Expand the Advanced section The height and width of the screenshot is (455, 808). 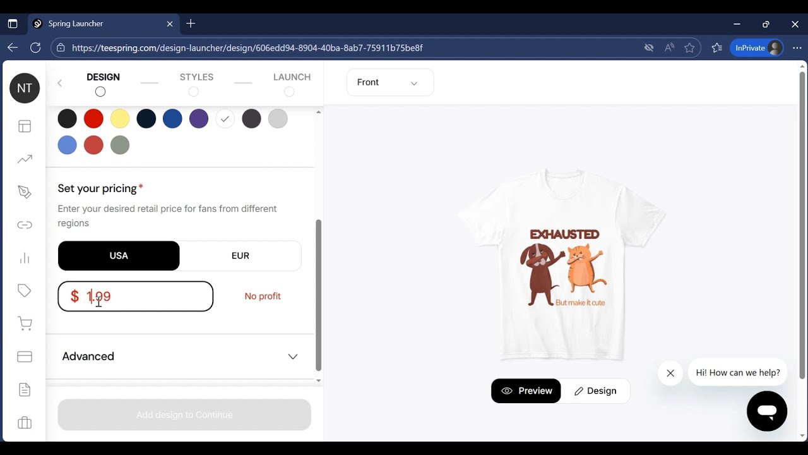(180, 356)
